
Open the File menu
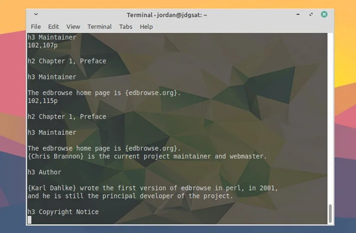pyautogui.click(x=36, y=27)
